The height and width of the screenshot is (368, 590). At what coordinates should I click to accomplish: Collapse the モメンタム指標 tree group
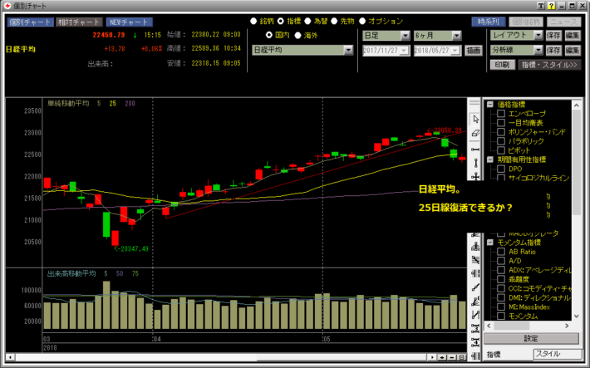(490, 243)
